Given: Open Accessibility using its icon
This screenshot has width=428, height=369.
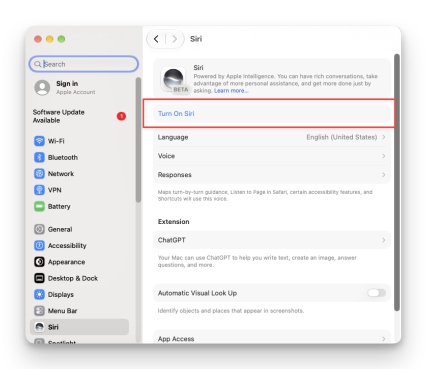Looking at the screenshot, I should tap(39, 246).
